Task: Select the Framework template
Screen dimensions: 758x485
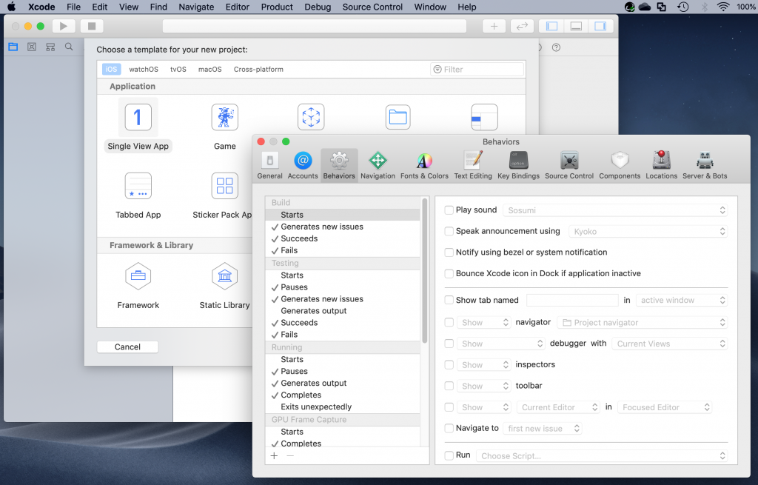Action: [x=138, y=285]
